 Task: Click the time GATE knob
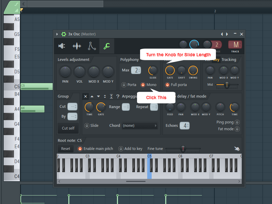tap(170, 70)
